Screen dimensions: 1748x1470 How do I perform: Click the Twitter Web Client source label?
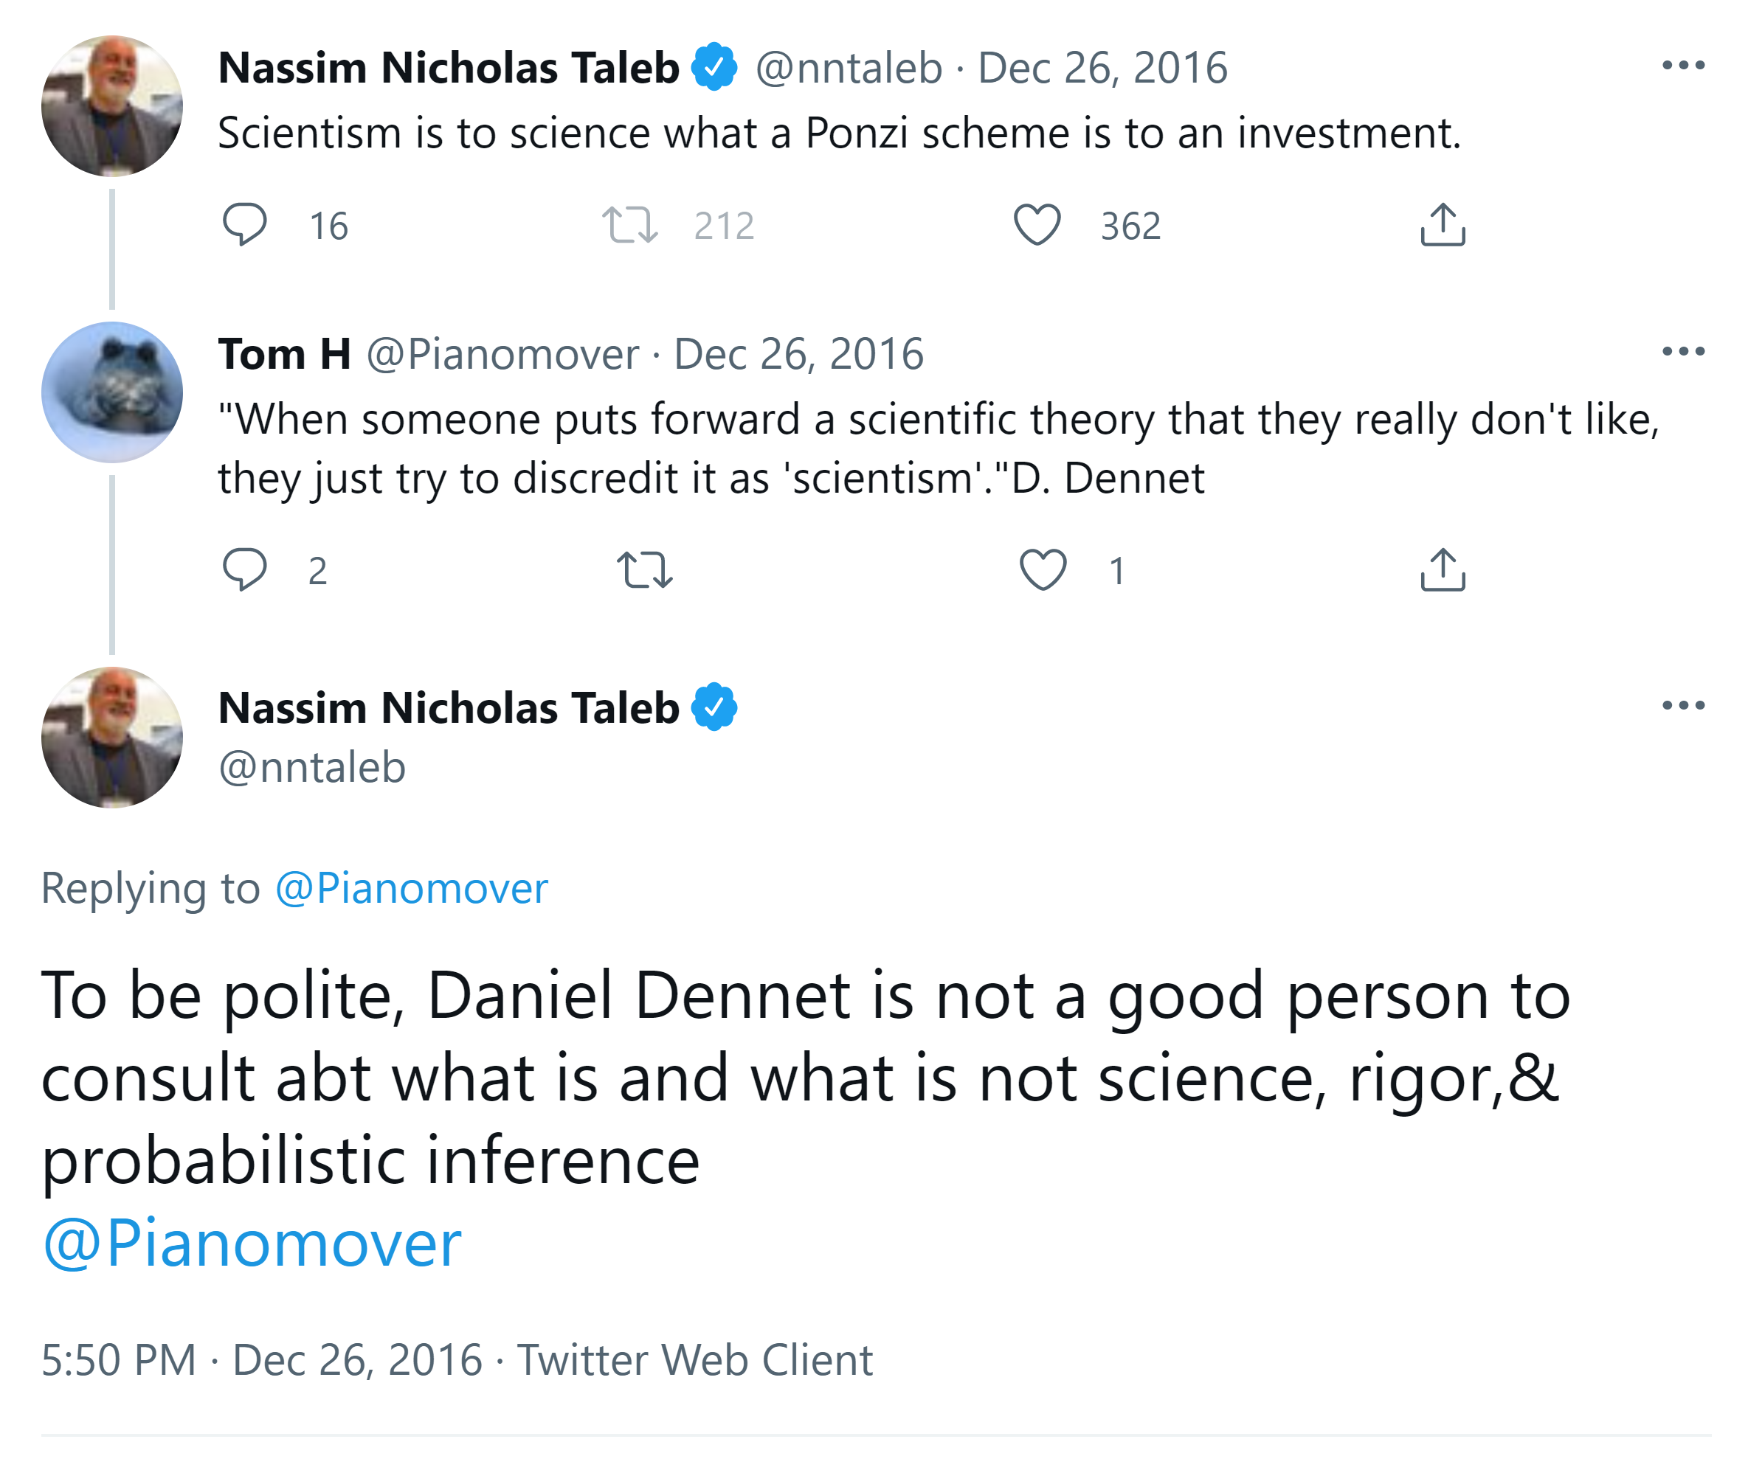pos(694,1361)
